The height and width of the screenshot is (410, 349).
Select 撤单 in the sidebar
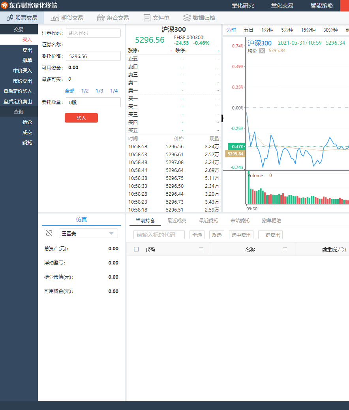click(19, 60)
